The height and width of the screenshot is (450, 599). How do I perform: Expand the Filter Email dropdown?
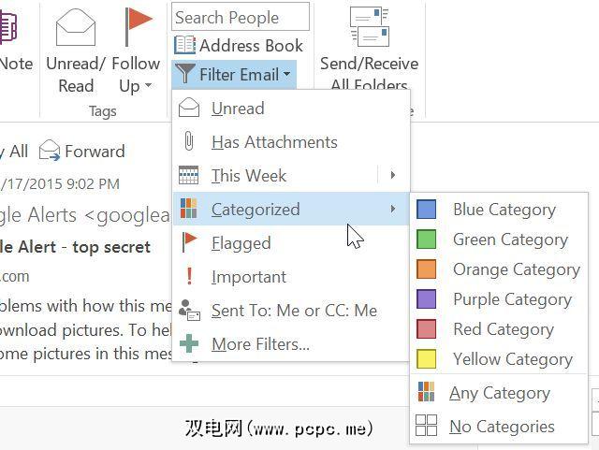234,74
